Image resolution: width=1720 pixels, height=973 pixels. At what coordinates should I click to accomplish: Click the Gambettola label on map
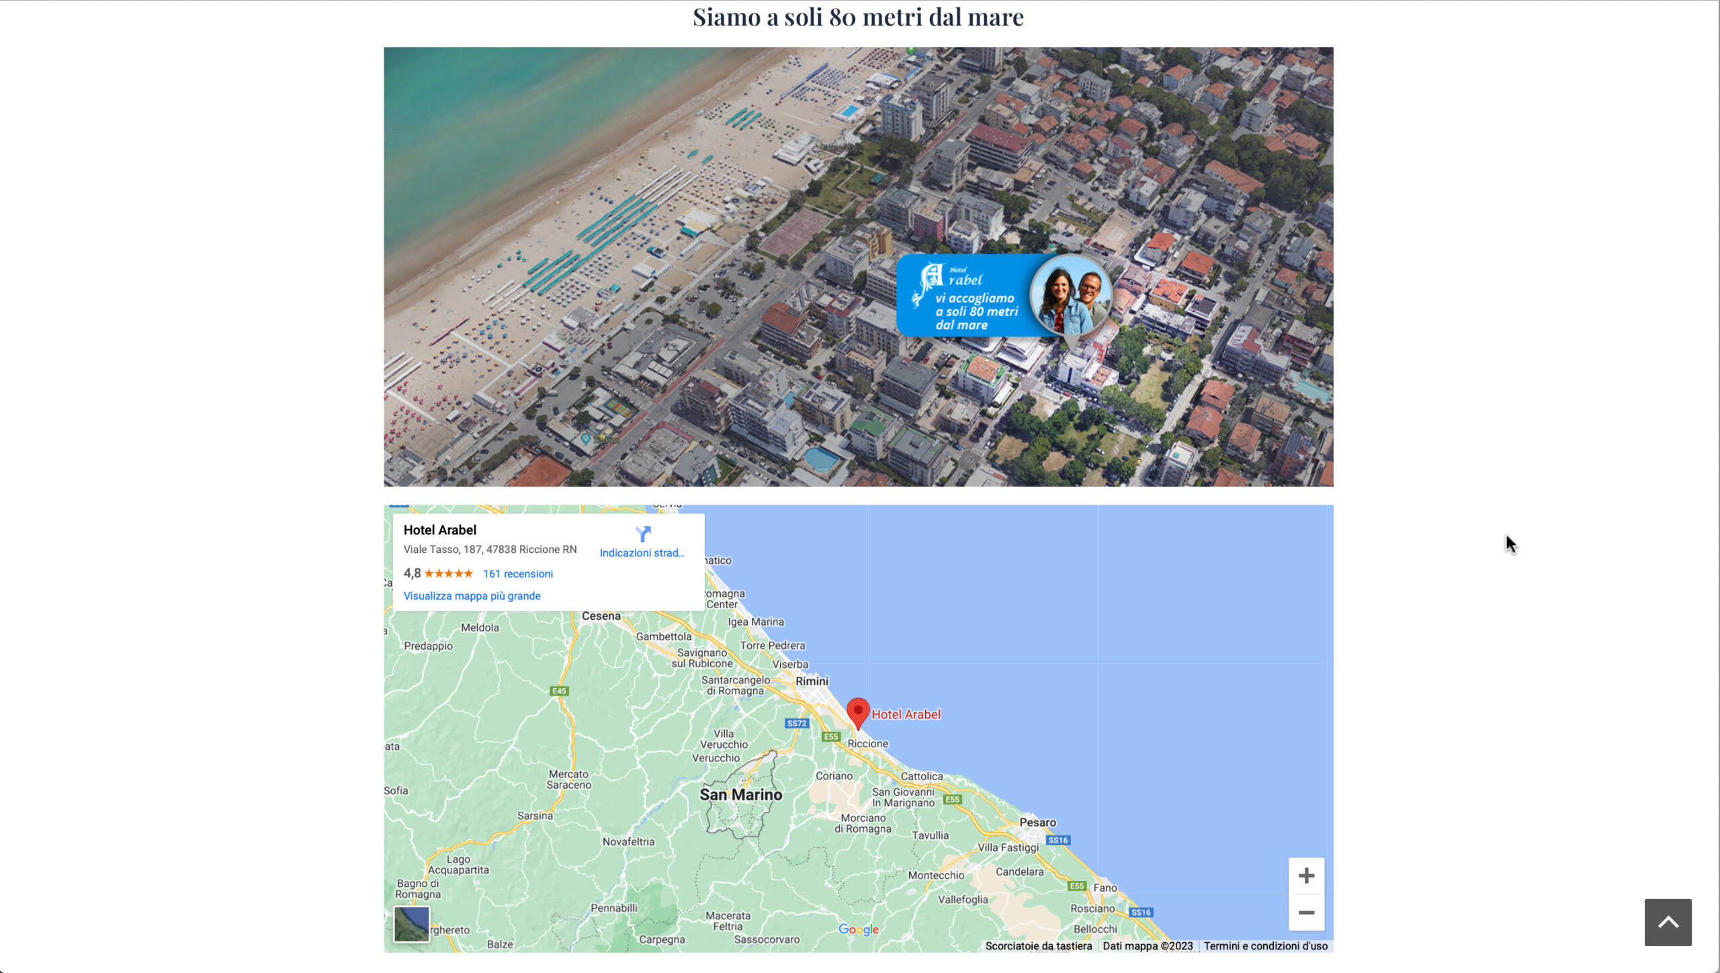coord(664,636)
